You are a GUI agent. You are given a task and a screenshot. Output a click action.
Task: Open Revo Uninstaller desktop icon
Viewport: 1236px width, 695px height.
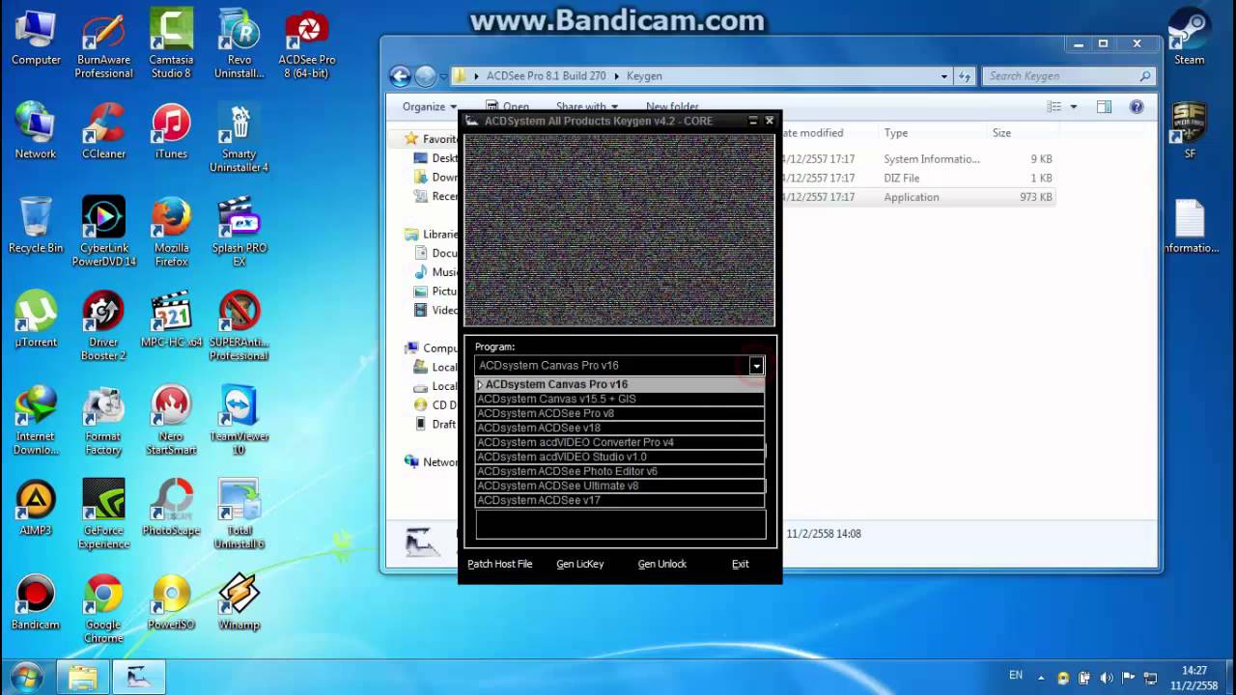click(x=239, y=45)
